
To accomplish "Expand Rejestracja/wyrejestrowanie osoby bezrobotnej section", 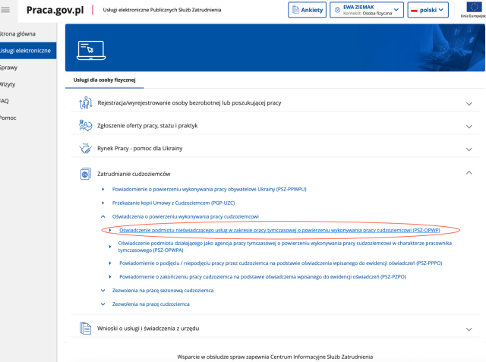I will click(x=469, y=104).
